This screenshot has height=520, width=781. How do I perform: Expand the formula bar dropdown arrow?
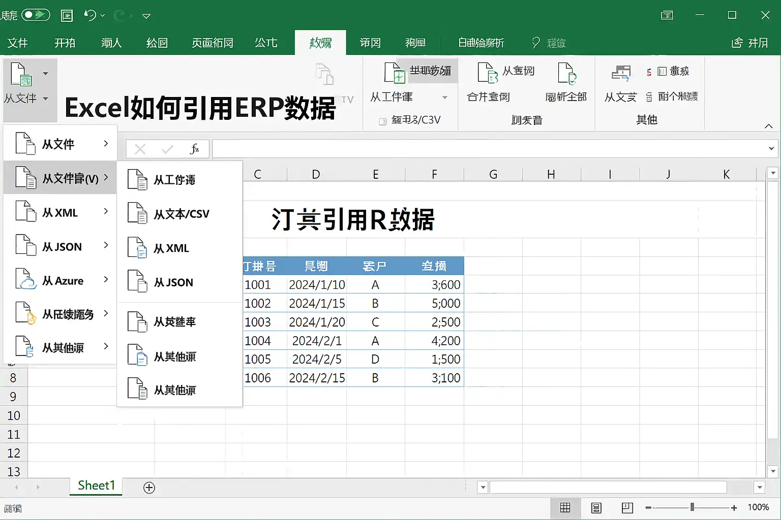771,149
